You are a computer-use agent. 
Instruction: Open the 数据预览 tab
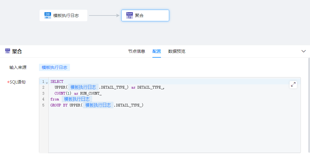pos(177,51)
